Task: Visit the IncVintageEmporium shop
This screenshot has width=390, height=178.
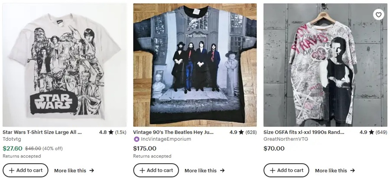Action: pyautogui.click(x=166, y=139)
